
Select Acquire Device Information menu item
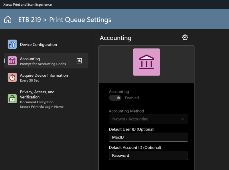pos(44,76)
